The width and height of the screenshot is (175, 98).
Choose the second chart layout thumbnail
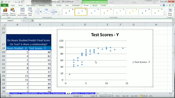(46, 12)
